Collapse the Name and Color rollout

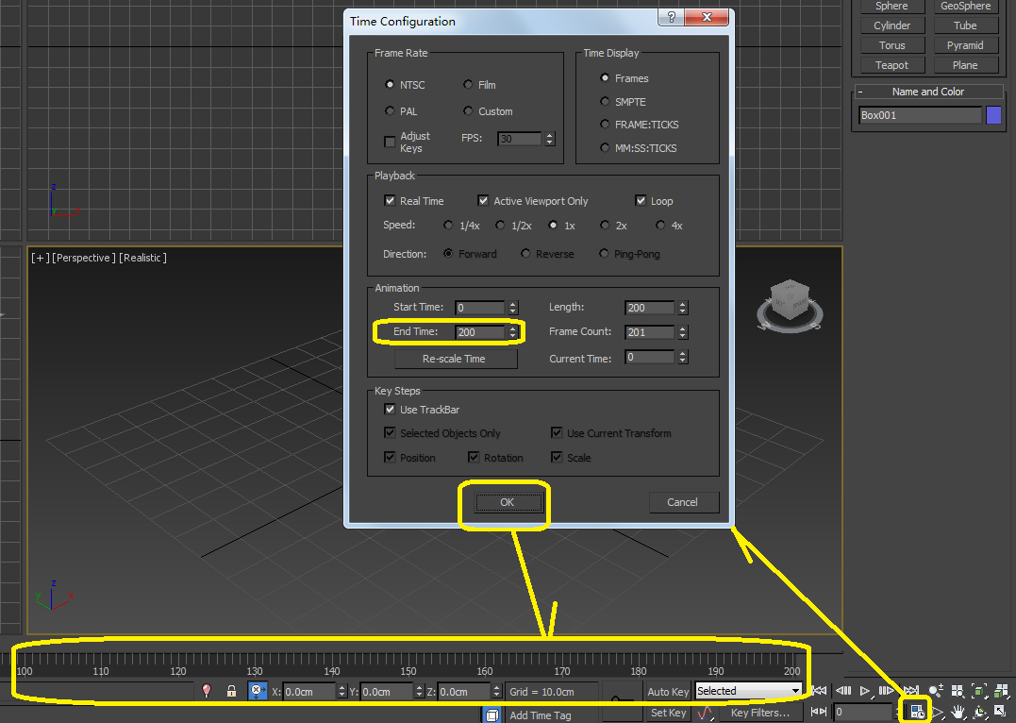pos(860,92)
